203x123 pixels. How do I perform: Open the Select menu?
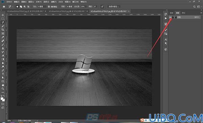click(46, 2)
